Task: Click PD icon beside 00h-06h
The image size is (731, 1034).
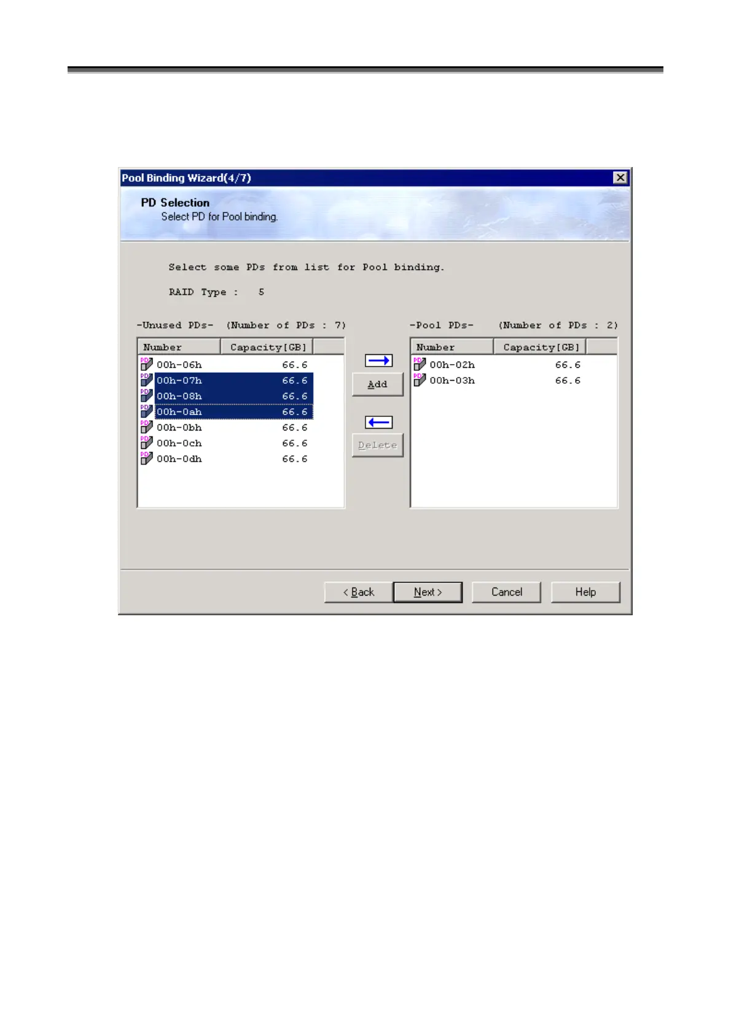Action: [146, 364]
